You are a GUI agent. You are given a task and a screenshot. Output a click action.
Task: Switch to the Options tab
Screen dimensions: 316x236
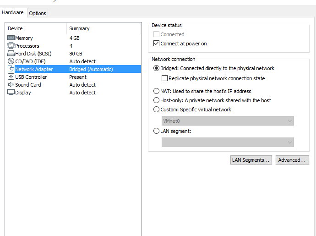coord(38,13)
